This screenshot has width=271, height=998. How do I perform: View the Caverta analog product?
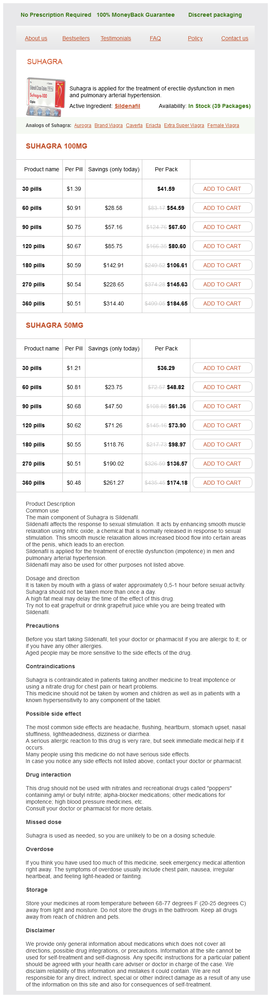134,125
